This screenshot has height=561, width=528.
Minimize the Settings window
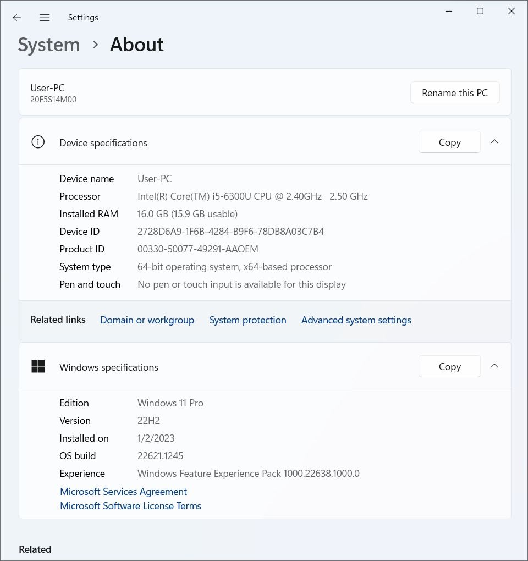pos(449,11)
